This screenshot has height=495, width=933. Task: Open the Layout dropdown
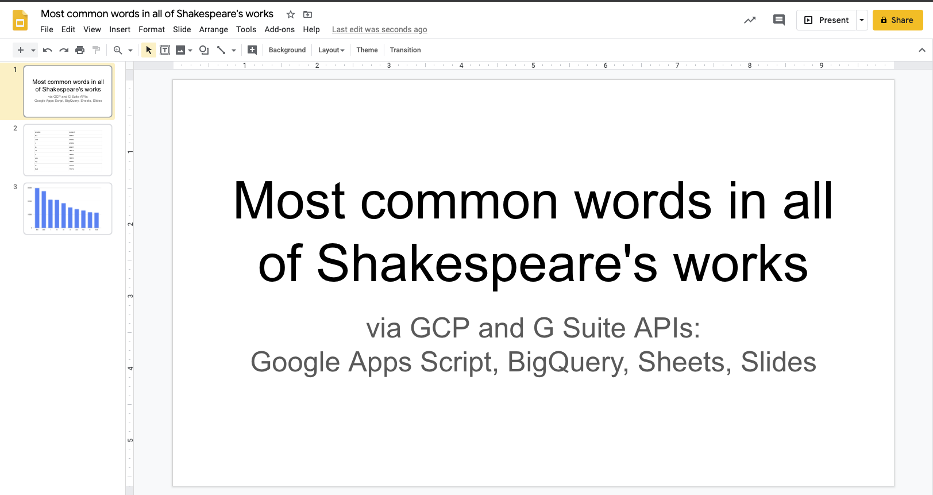331,50
